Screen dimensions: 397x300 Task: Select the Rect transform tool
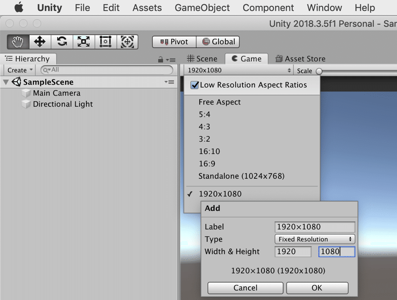(105, 42)
